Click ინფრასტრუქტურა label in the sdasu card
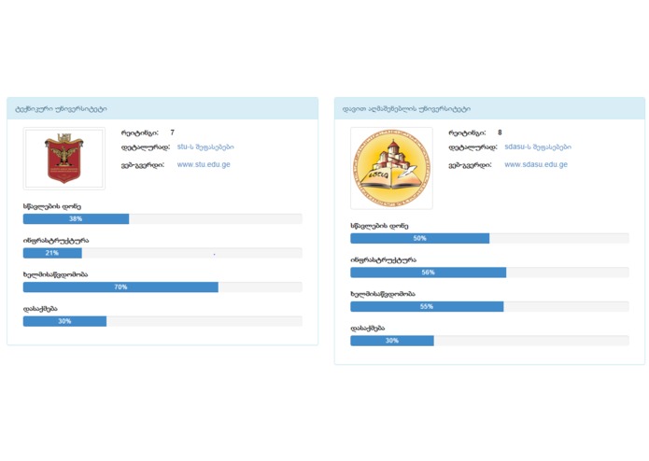 (x=383, y=260)
